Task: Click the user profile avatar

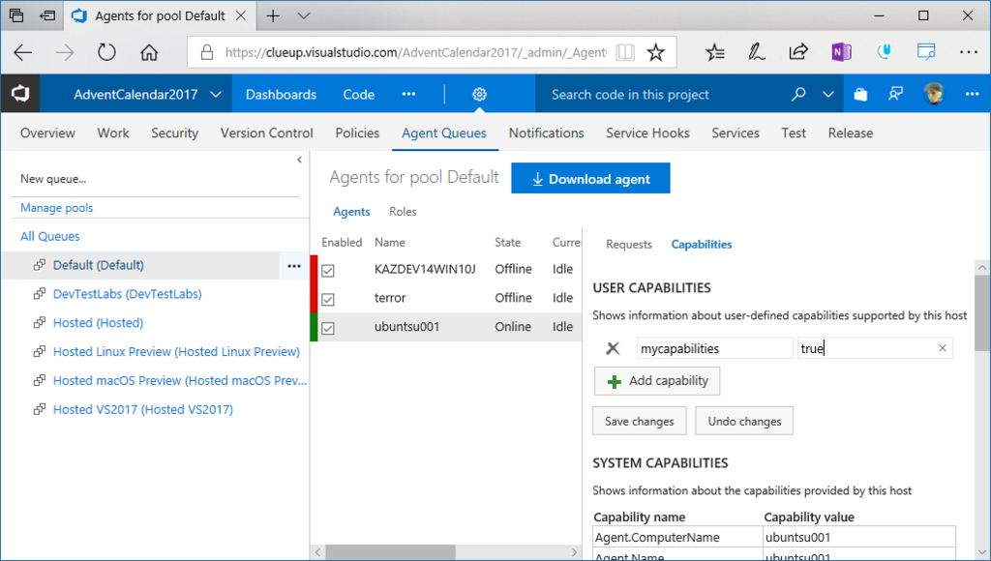Action: 933,94
